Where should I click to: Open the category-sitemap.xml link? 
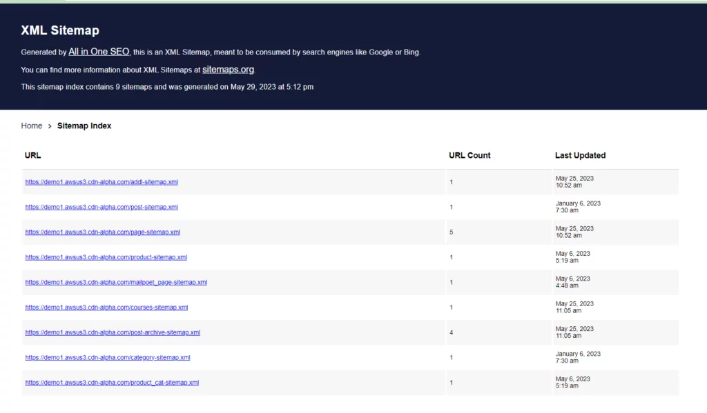(x=108, y=358)
